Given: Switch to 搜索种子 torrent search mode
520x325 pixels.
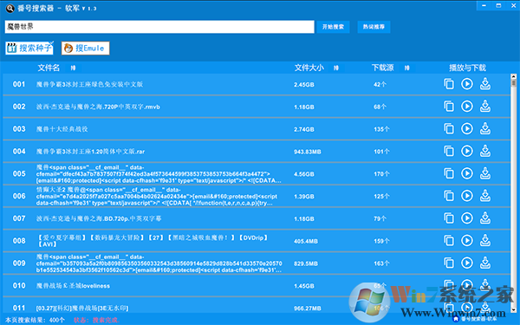Looking at the screenshot, I should click(x=29, y=48).
